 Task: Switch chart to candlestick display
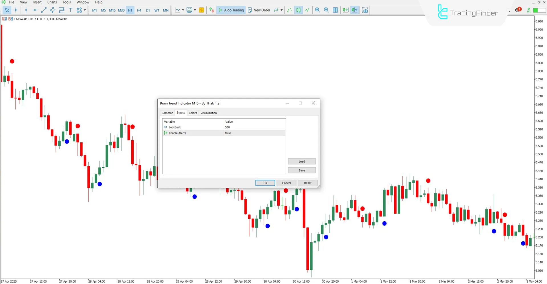[298, 10]
